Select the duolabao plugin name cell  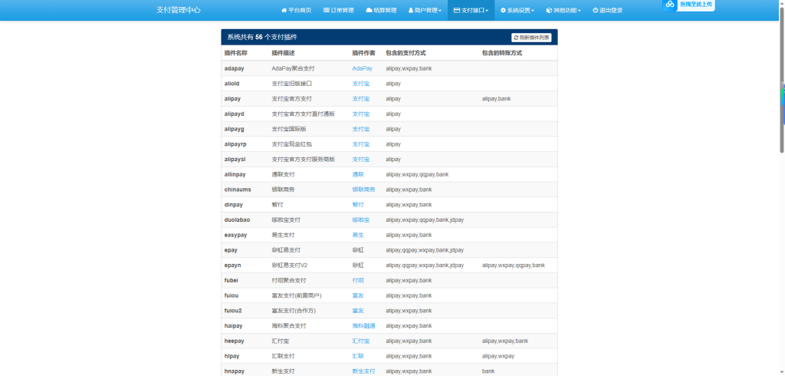point(238,219)
